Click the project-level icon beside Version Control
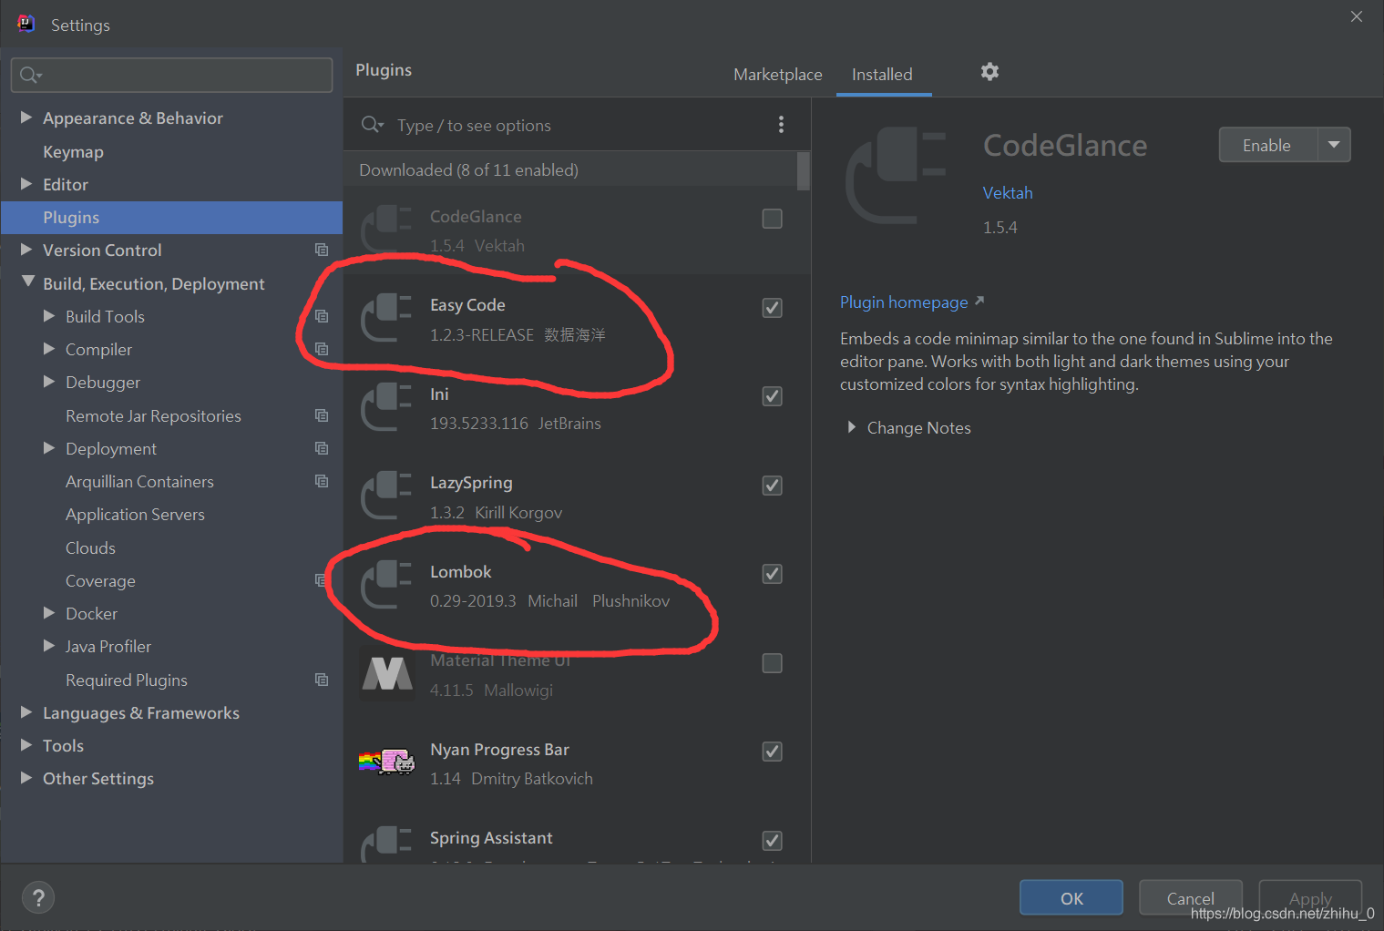Screen dimensions: 1384x931 [x=322, y=250]
